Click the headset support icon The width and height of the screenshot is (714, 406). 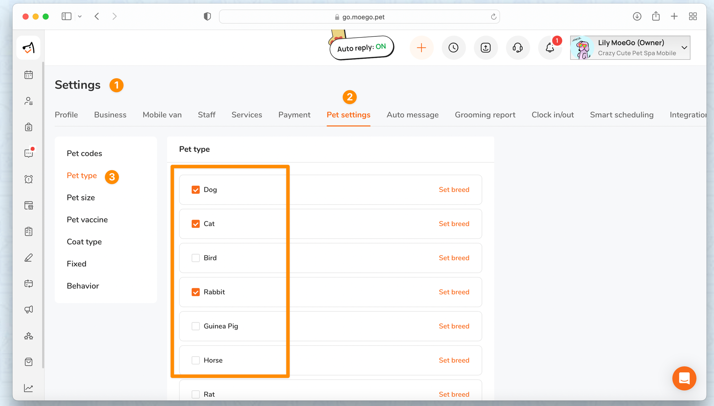click(x=518, y=47)
